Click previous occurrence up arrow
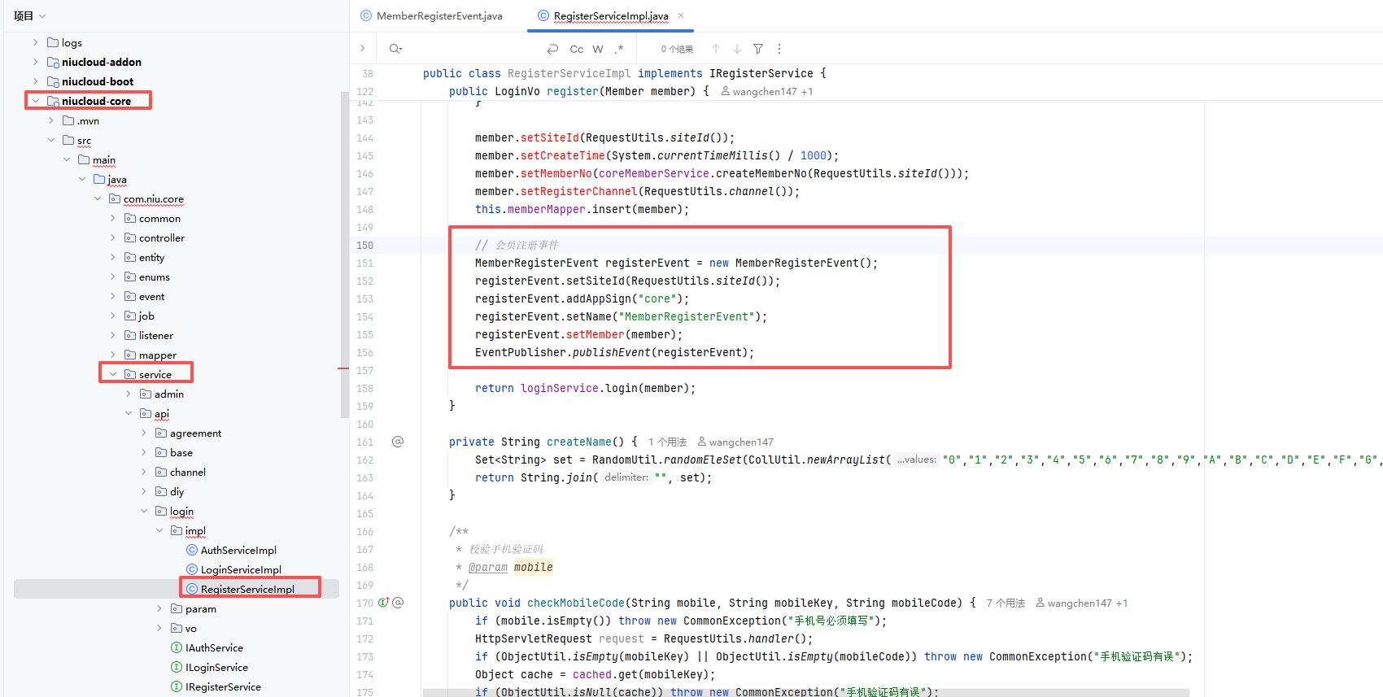The width and height of the screenshot is (1383, 697). [715, 49]
